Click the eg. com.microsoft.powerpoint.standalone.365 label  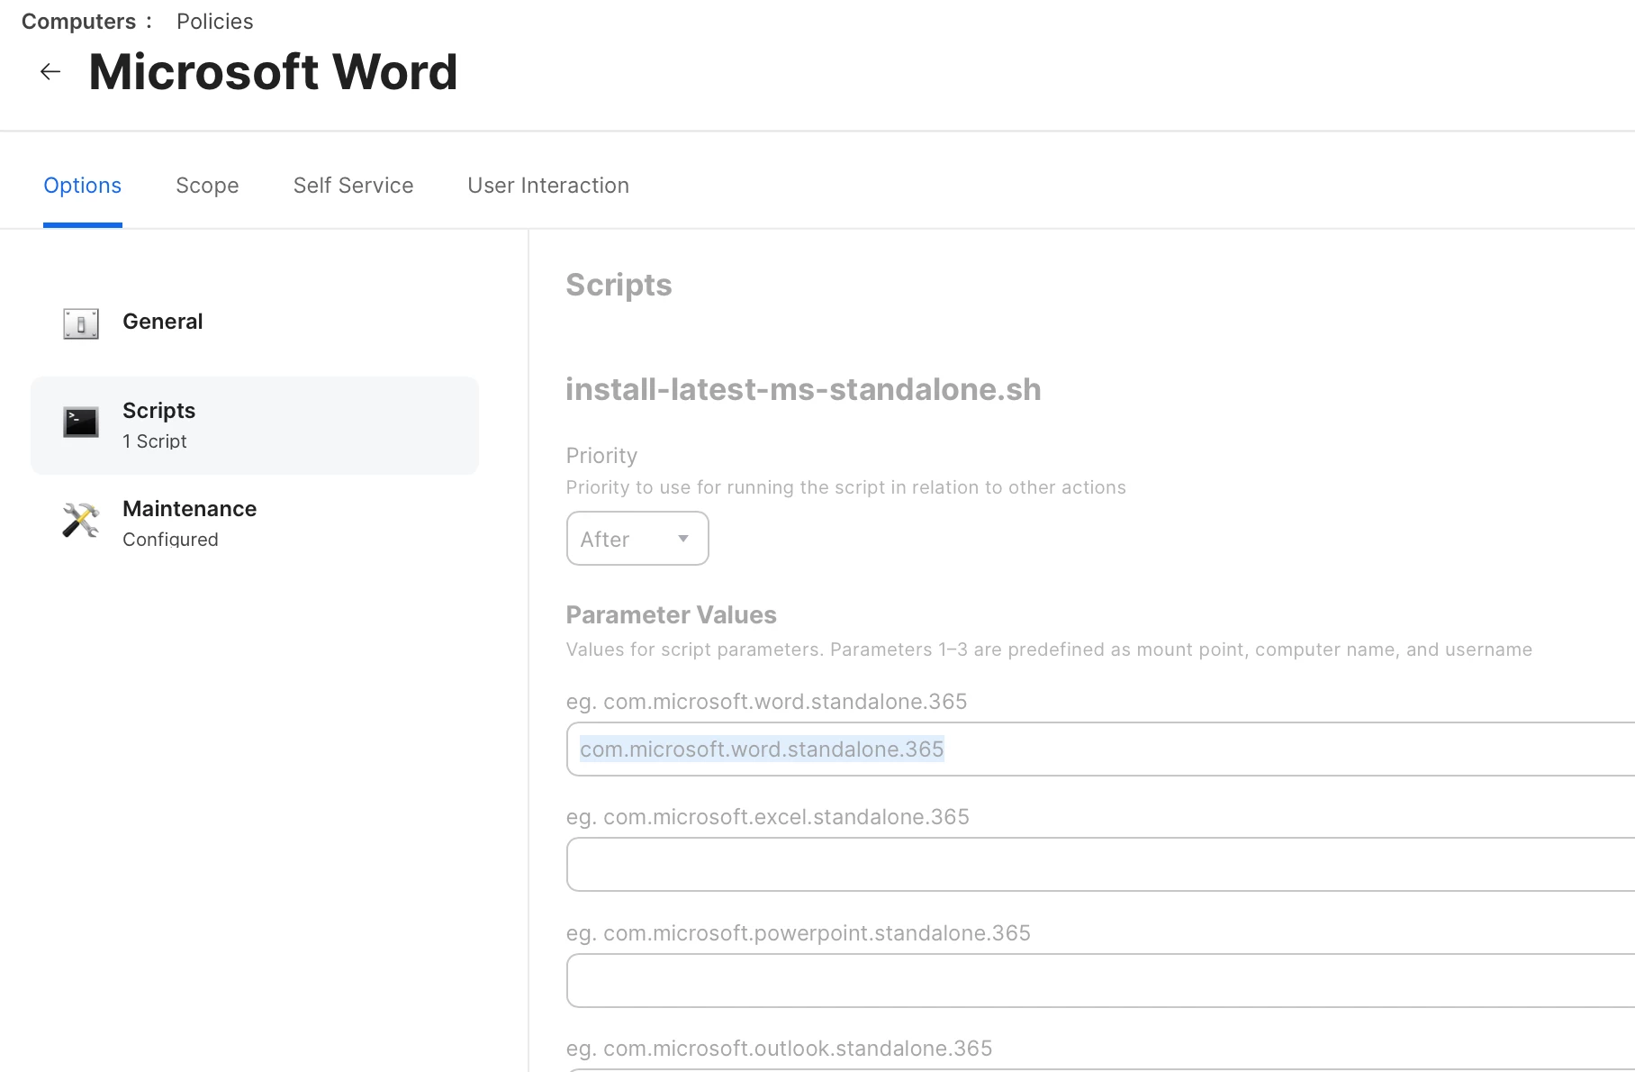[x=798, y=933]
